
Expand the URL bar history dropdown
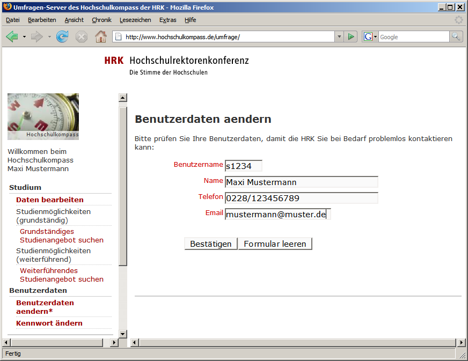(339, 37)
